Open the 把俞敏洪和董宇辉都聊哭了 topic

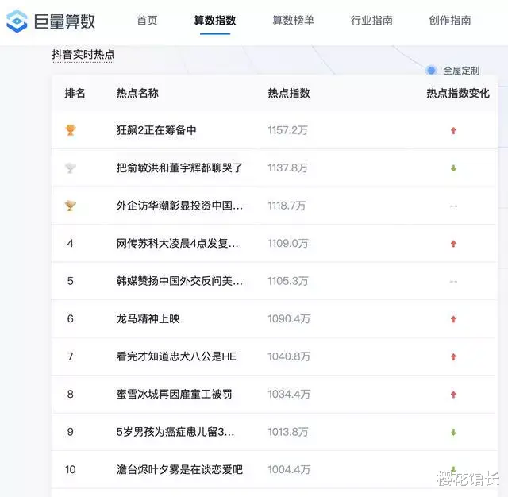[x=179, y=168]
